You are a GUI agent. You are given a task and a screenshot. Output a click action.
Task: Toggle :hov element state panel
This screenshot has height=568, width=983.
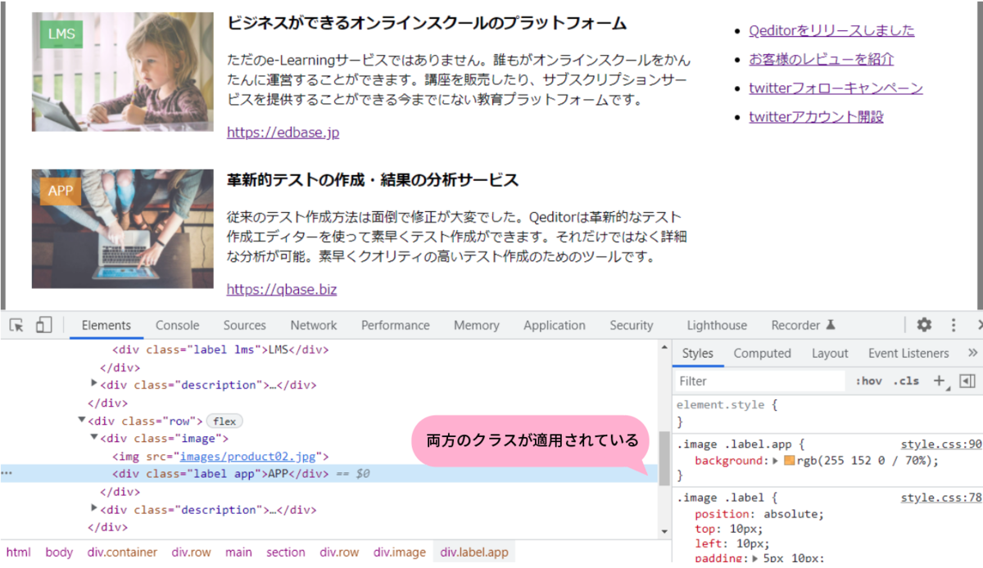868,381
